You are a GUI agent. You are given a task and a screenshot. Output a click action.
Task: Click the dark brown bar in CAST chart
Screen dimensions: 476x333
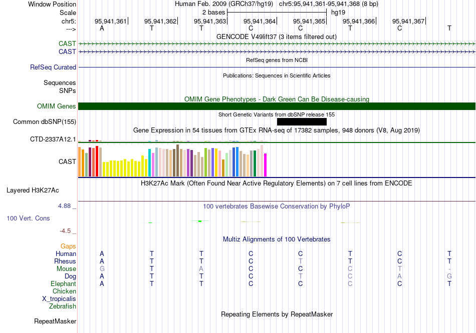coord(177,160)
